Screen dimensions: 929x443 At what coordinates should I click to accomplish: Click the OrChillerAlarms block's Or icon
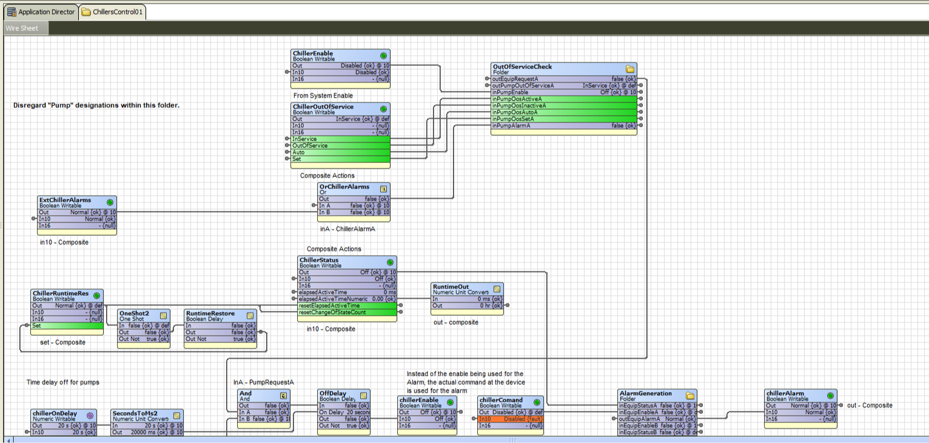[383, 189]
